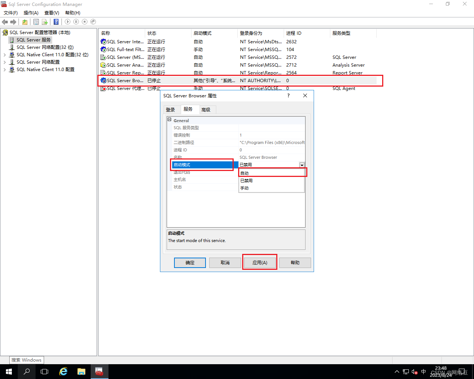
Task: Click the Forward arrow in the toolbar
Action: (x=13, y=22)
